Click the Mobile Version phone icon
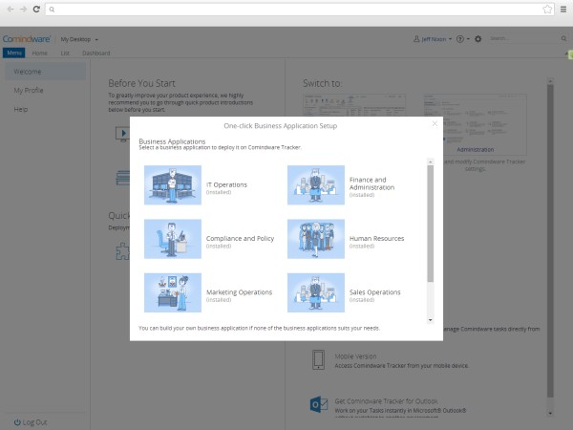573x430 pixels. point(318,360)
